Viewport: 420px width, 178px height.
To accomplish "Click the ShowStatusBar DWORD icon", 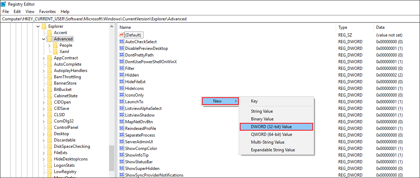I will 122,161.
